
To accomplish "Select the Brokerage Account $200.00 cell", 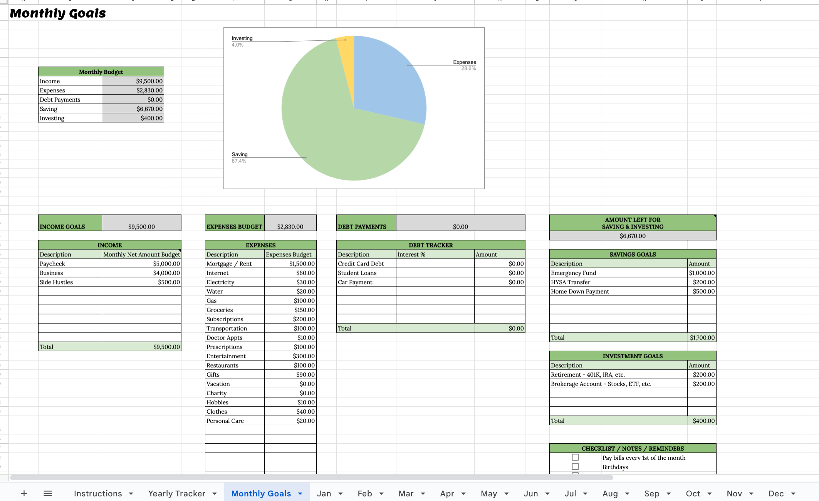I will tap(702, 384).
